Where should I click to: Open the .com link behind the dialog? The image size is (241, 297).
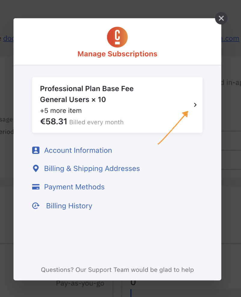coord(230,38)
